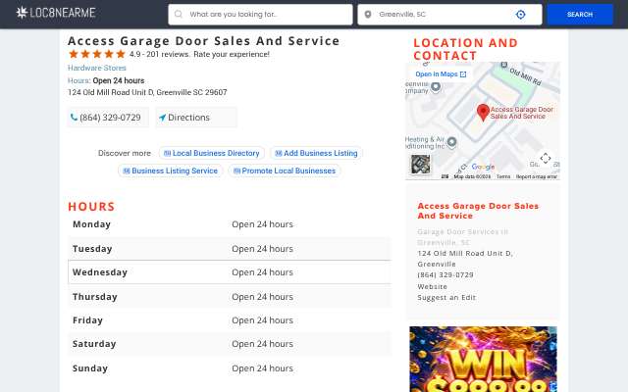This screenshot has width=628, height=392.
Task: Click the sidebar phone number (864) 329-0729
Action: coord(445,275)
